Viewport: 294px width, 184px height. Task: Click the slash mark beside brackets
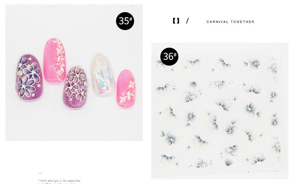(x=187, y=21)
